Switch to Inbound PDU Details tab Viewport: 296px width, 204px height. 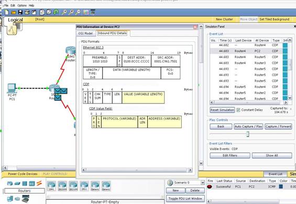tap(112, 33)
